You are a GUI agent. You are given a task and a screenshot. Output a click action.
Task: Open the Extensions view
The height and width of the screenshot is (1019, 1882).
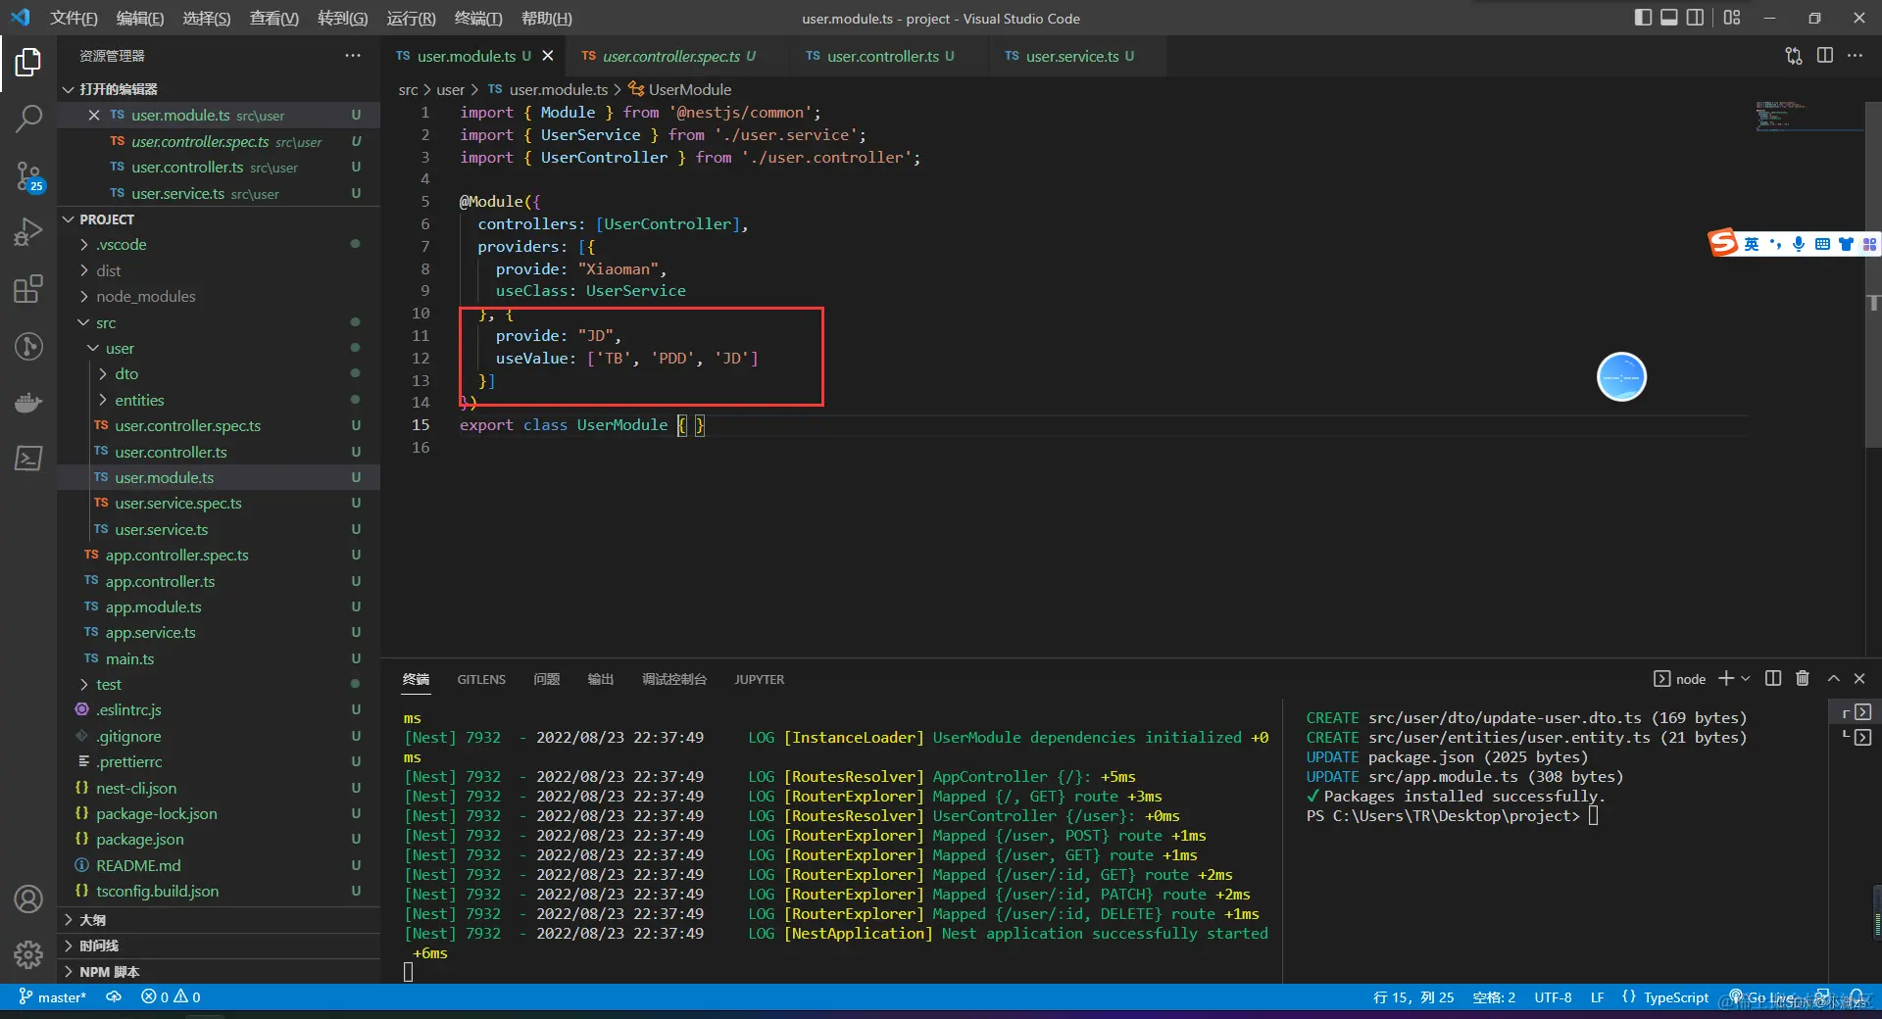(28, 289)
